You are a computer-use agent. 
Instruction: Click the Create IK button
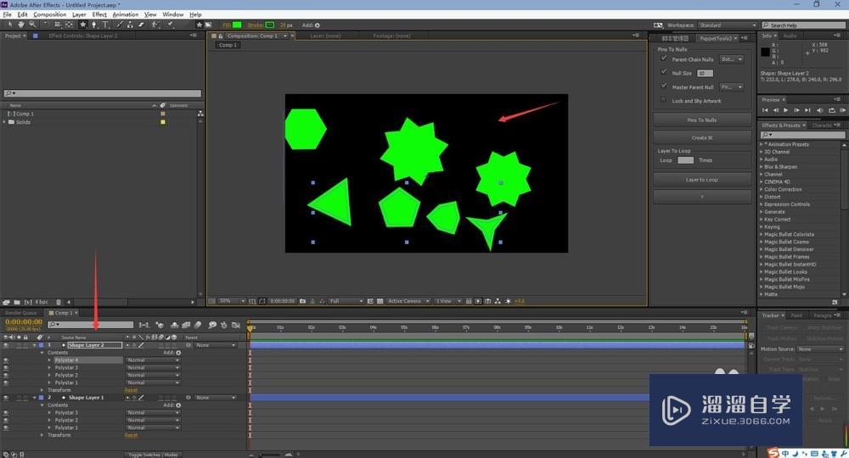pyautogui.click(x=702, y=138)
